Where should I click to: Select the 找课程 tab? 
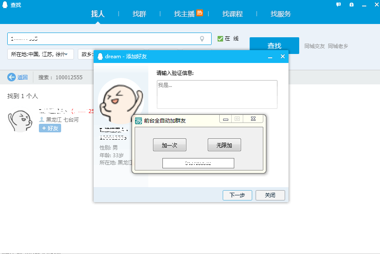point(233,14)
